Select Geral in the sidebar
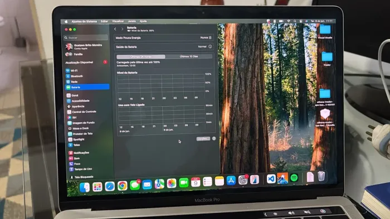390x219 pixels. [87, 95]
